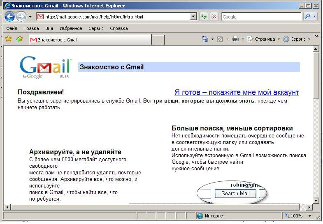Select the Знакомство с Gmail tab
The image size is (323, 224).
click(90, 40)
